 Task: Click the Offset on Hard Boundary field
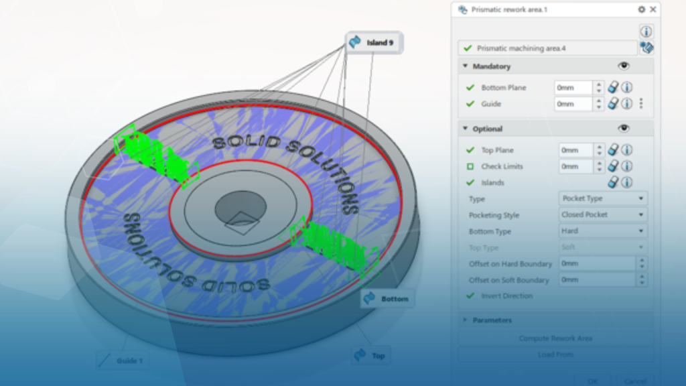pyautogui.click(x=598, y=263)
